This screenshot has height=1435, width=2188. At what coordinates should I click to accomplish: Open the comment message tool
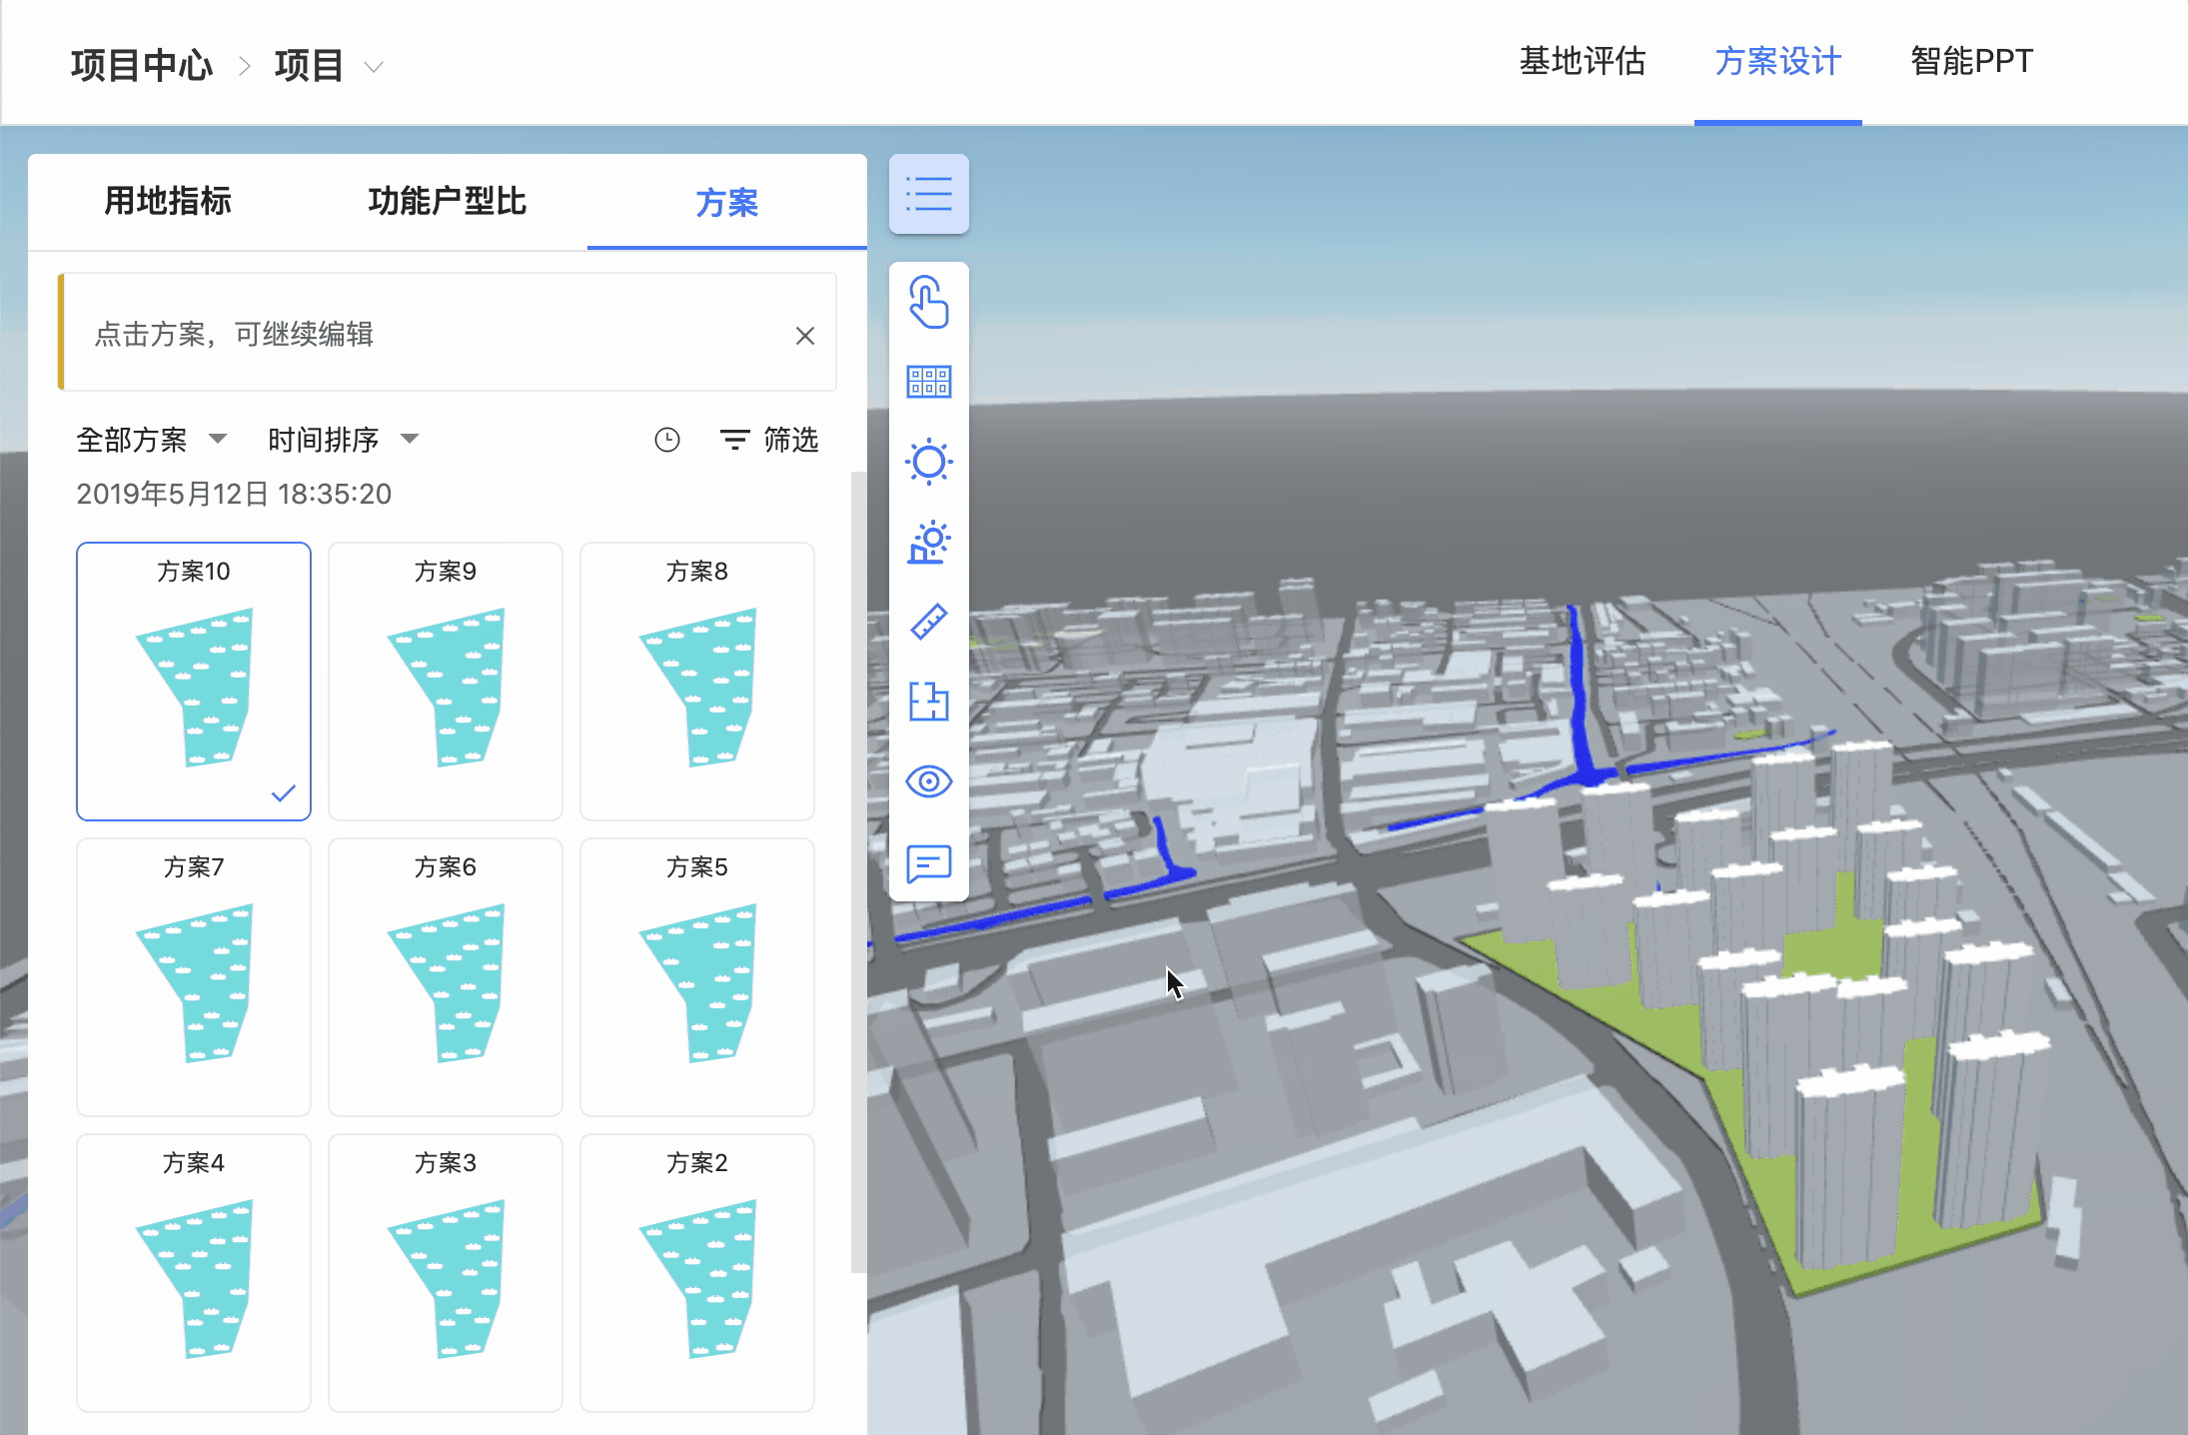(928, 863)
